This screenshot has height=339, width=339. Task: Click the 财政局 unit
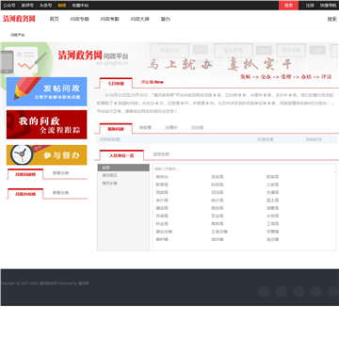pos(272,177)
